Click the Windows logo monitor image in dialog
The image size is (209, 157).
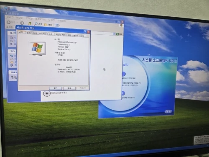[x=37, y=49]
